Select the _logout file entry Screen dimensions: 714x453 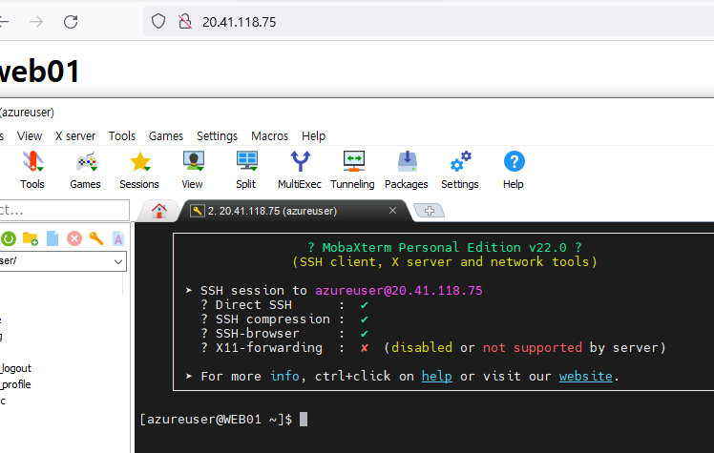click(16, 368)
